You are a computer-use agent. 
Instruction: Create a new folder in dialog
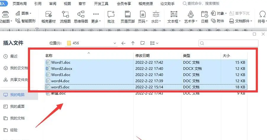tap(142, 43)
